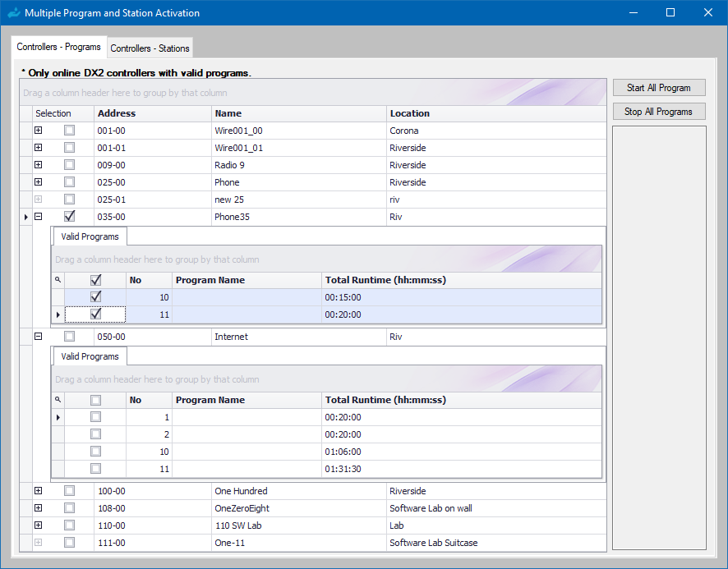
Task: Tick the checkbox for new 25 controller
Action: click(x=69, y=199)
